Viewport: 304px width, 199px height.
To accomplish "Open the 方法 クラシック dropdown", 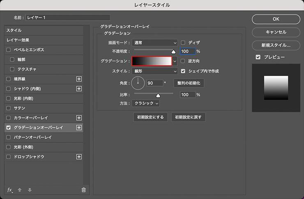I will point(146,103).
